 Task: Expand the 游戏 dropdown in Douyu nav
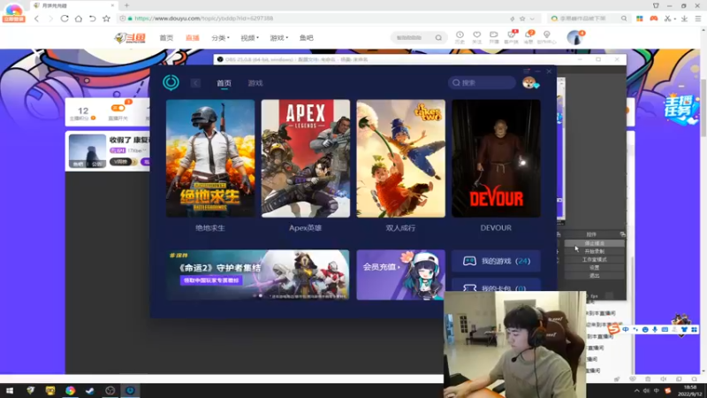point(278,38)
